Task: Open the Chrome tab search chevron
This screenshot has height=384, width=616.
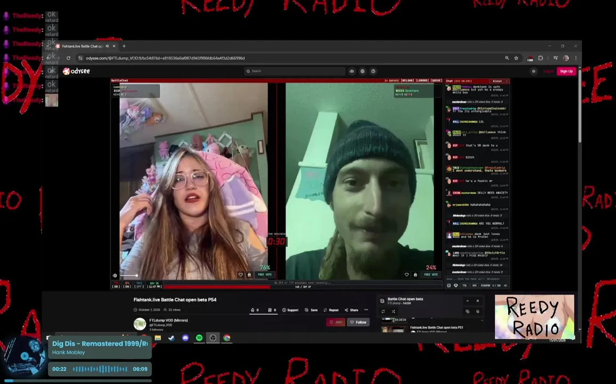Action: click(x=48, y=46)
